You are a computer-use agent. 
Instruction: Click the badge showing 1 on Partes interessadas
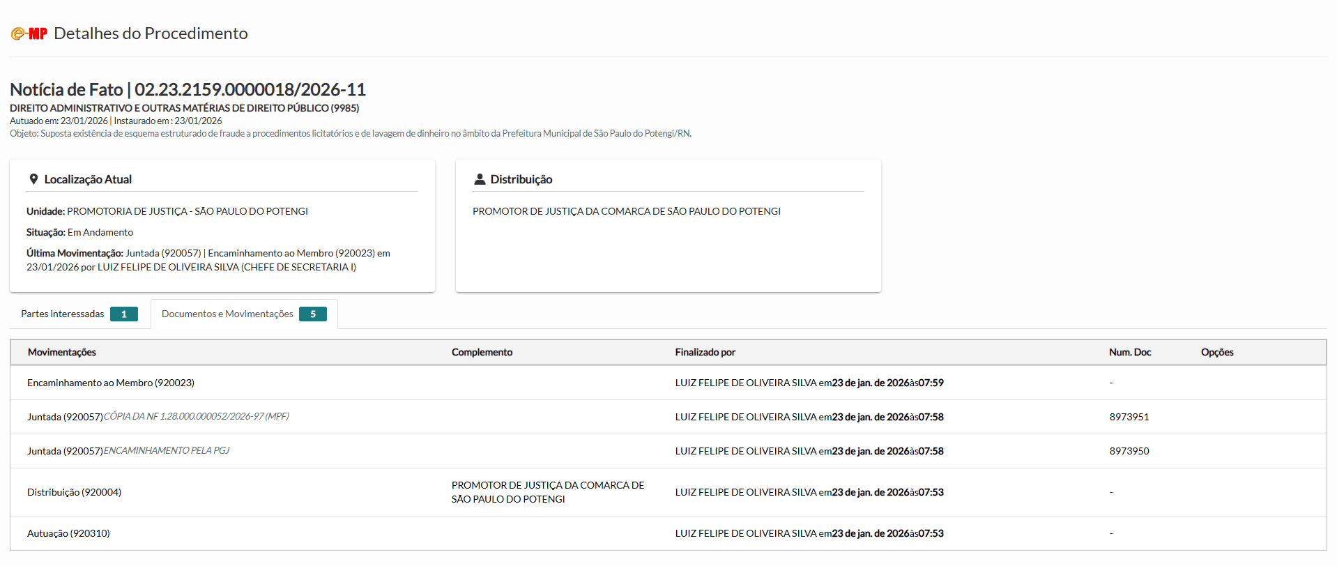click(x=124, y=314)
